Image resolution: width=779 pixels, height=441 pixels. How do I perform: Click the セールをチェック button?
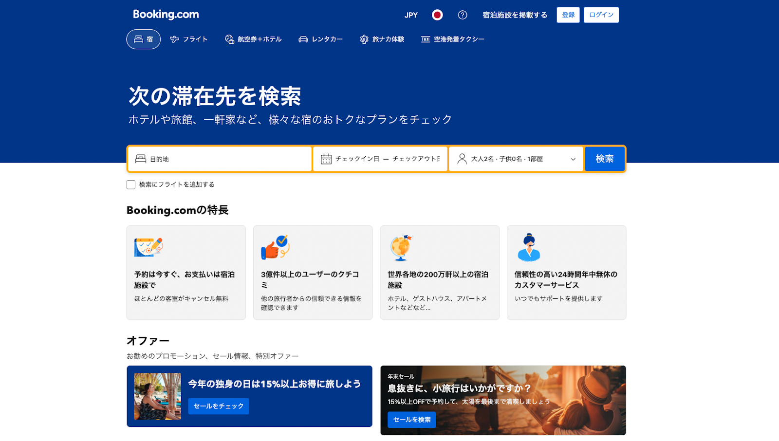[x=219, y=406]
